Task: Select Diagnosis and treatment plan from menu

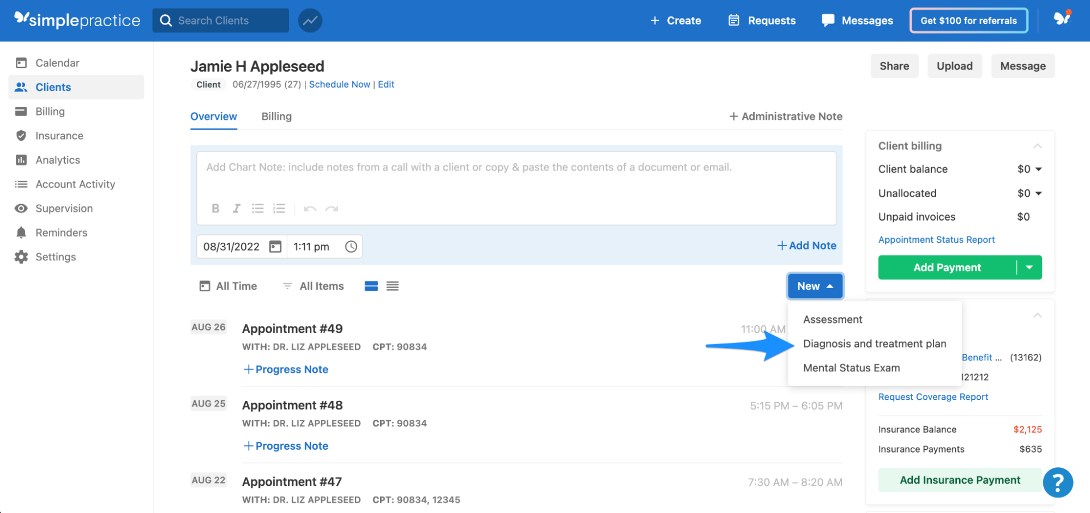Action: 875,344
